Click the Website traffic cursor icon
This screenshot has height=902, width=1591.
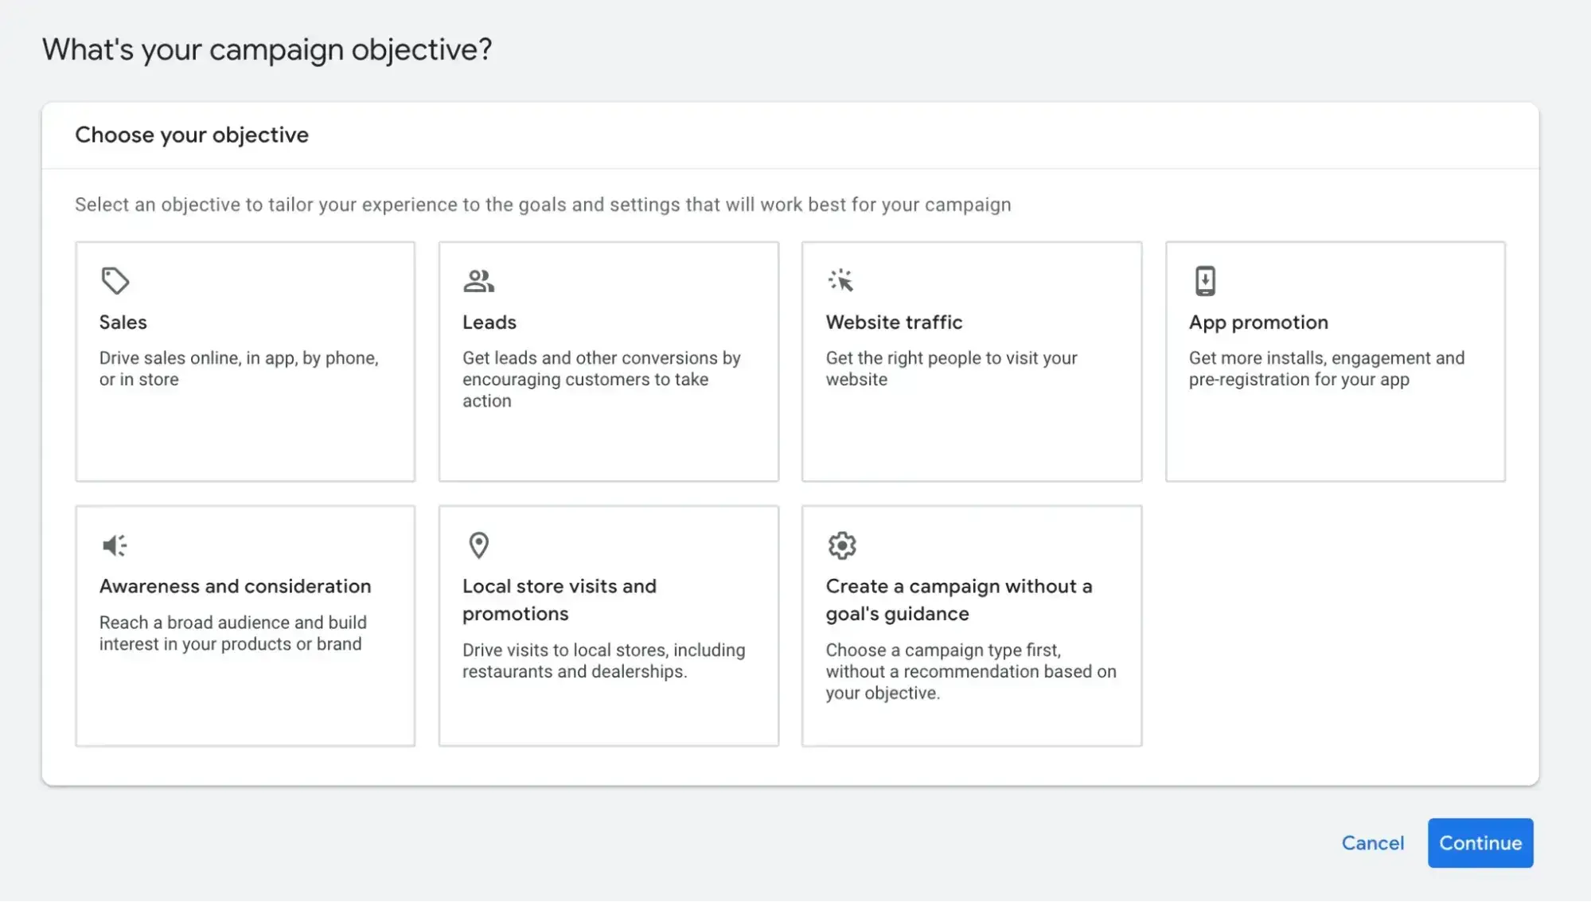coord(842,280)
